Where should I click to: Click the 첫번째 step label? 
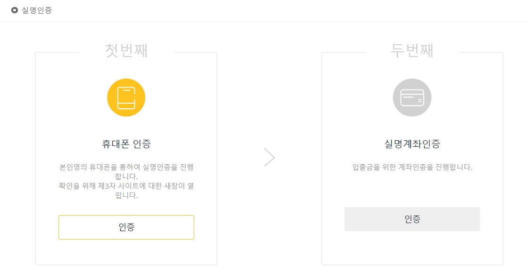tap(126, 51)
